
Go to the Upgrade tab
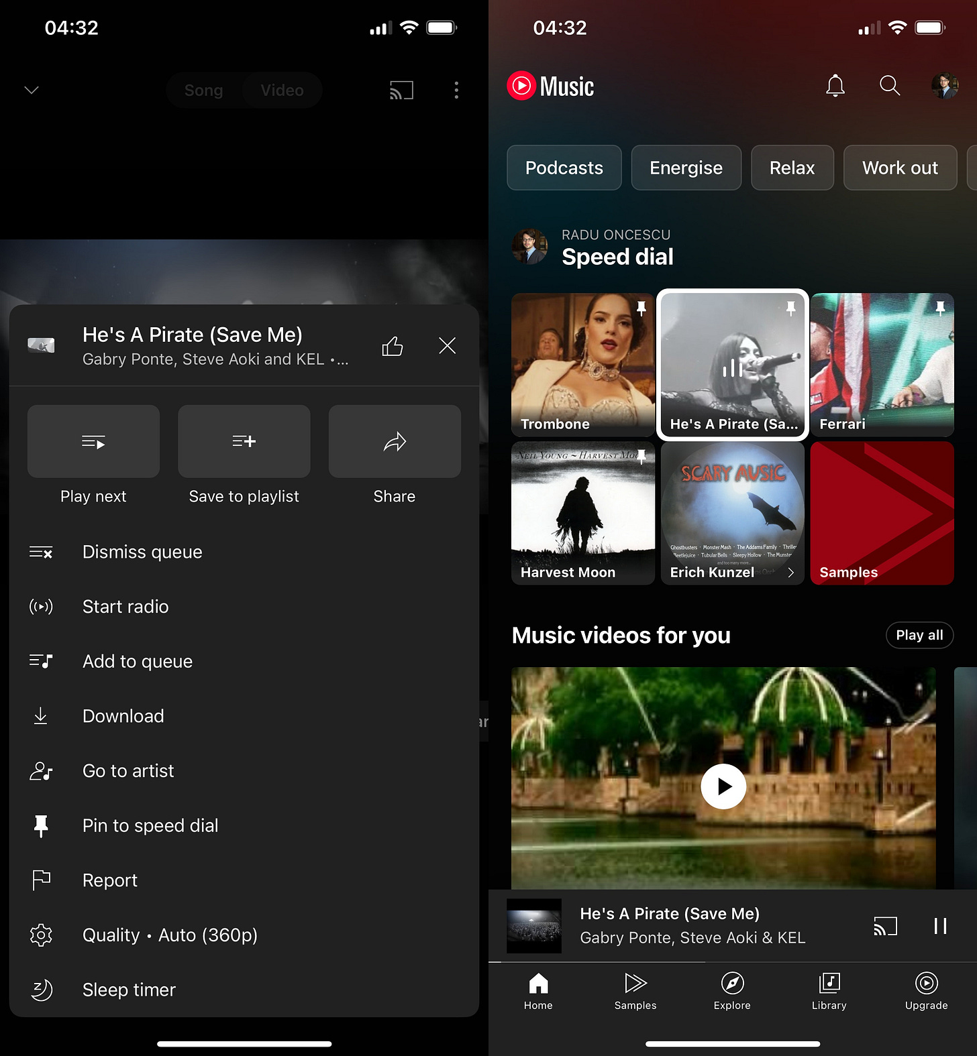point(926,992)
